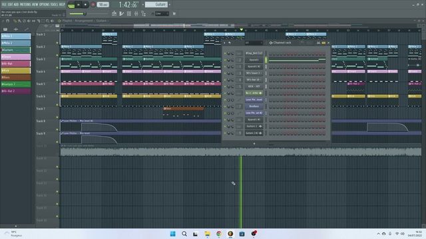426x239 pixels.
Task: Click the trash icon beside the snap selector
Action: pos(174,13)
